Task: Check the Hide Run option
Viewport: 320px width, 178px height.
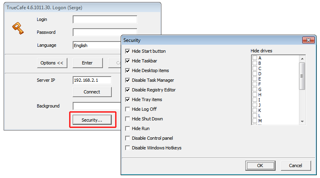Action: point(128,128)
